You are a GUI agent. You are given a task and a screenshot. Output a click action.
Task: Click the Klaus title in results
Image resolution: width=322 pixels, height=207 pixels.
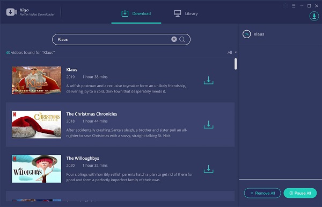coord(72,70)
